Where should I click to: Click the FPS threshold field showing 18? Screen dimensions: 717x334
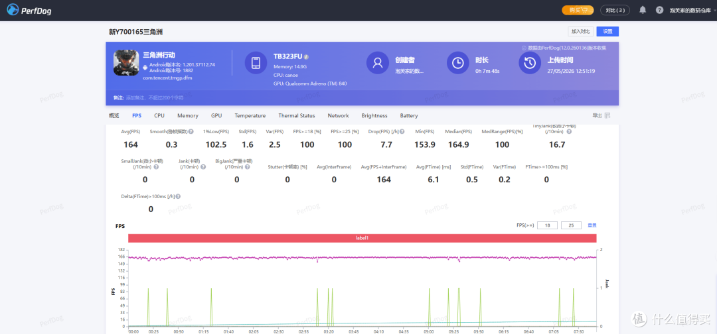click(x=547, y=225)
